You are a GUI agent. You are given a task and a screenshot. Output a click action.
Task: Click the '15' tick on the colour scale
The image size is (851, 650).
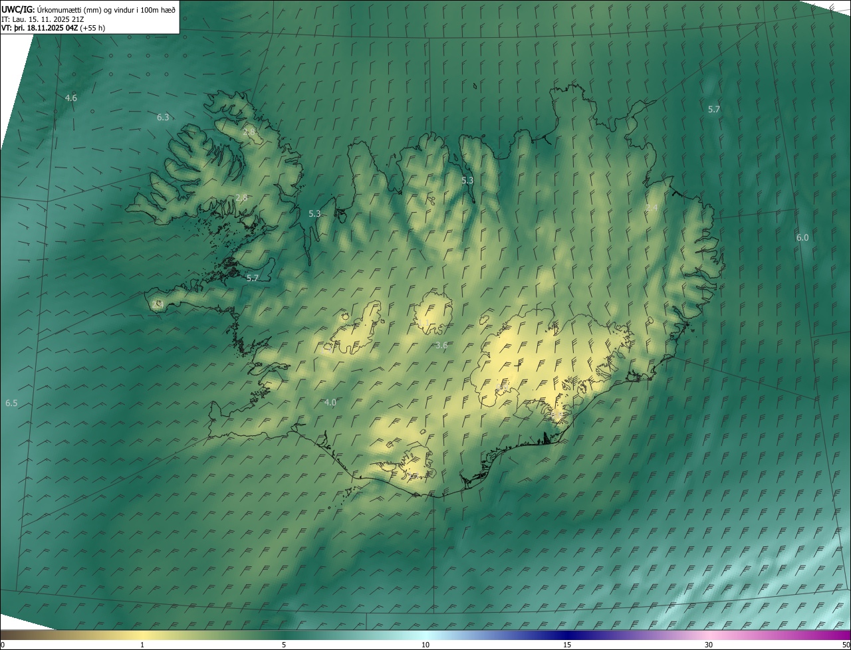(567, 645)
